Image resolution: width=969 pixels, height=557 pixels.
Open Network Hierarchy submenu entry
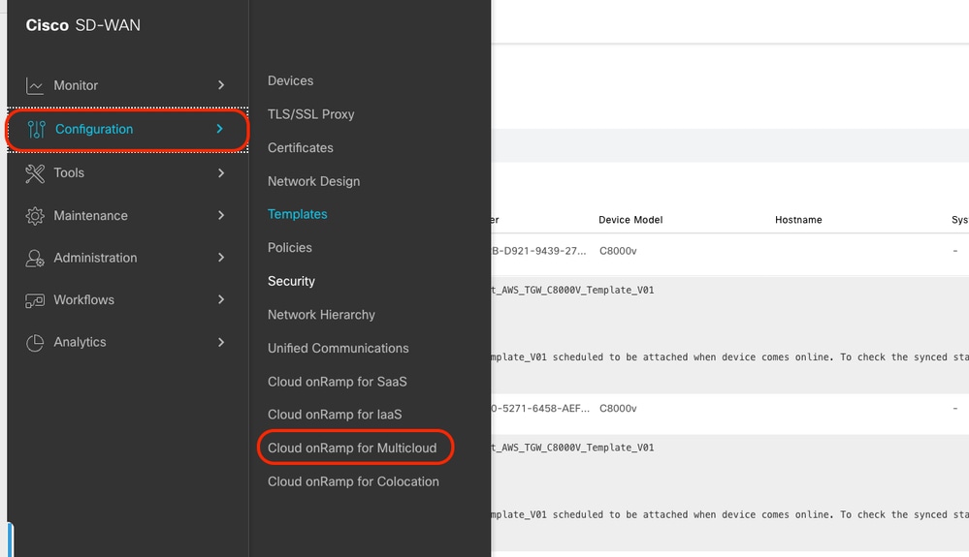tap(321, 315)
